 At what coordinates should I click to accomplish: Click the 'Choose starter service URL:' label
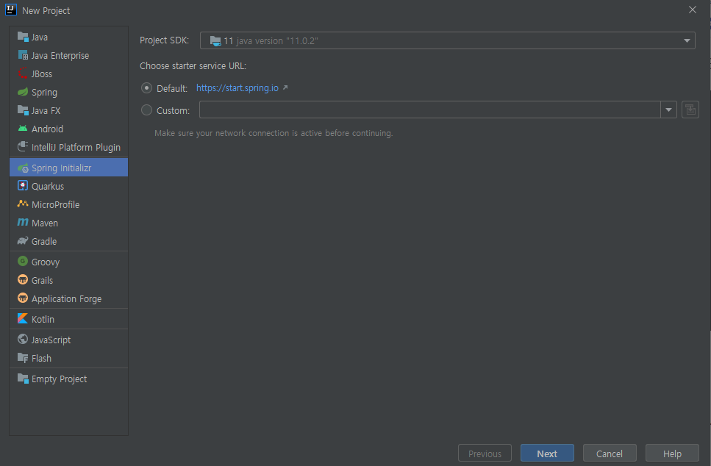[193, 65]
